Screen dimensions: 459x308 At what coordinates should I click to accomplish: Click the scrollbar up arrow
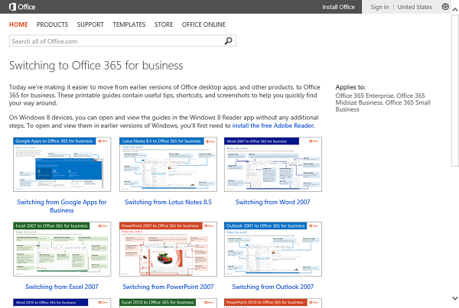pos(454,19)
